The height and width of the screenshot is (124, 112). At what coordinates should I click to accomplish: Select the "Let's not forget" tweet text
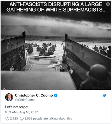[x=17, y=107]
